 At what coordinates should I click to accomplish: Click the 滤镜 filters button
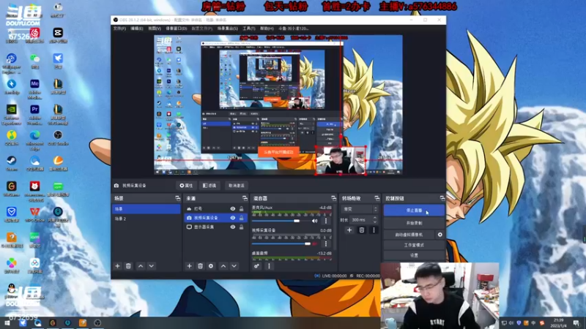coord(209,186)
